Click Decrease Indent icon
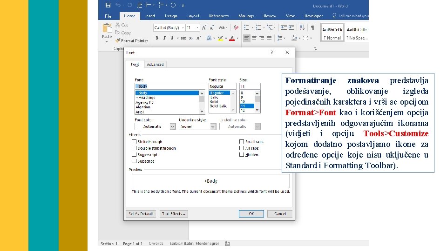 [x=284, y=27]
